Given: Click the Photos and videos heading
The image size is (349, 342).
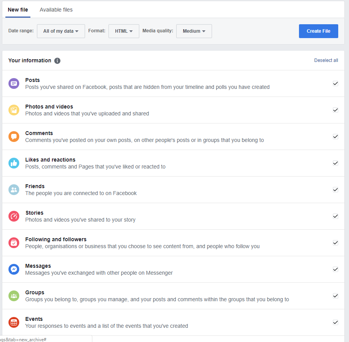Looking at the screenshot, I should (49, 107).
